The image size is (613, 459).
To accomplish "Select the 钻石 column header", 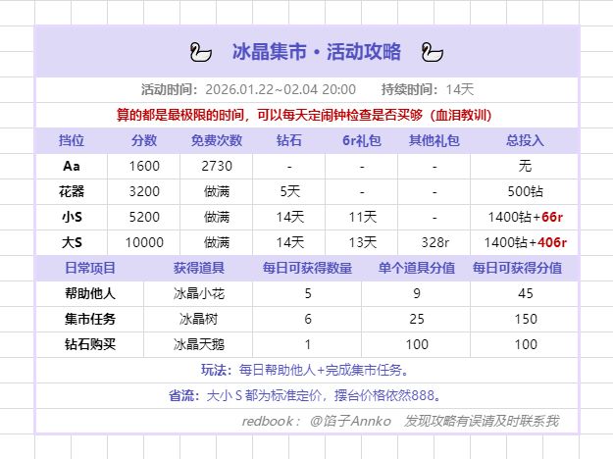I will point(289,140).
